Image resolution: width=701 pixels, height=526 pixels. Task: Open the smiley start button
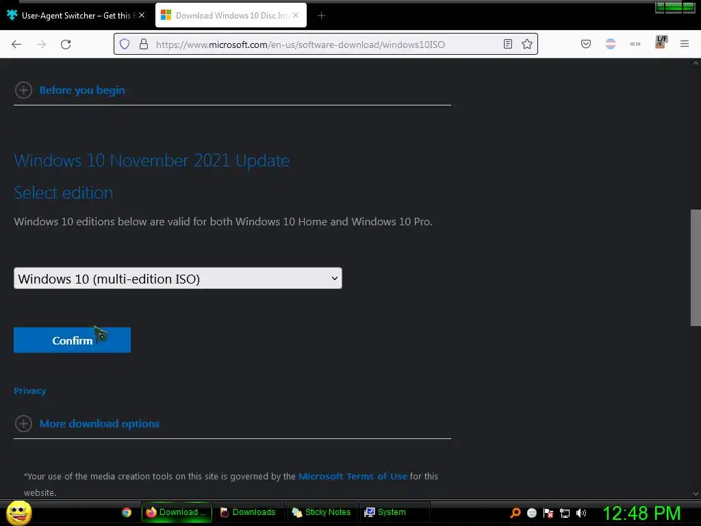[x=18, y=512]
